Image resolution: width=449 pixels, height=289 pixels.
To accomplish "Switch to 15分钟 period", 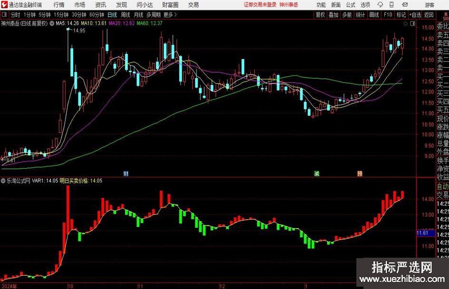I will 61,15.
